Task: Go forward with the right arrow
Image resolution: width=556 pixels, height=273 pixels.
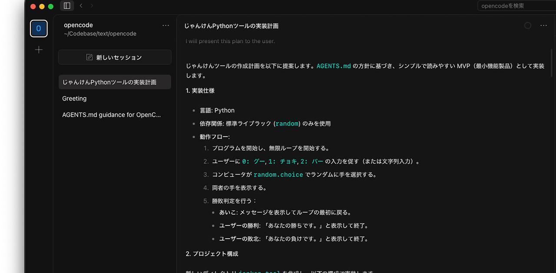Action: click(x=92, y=6)
